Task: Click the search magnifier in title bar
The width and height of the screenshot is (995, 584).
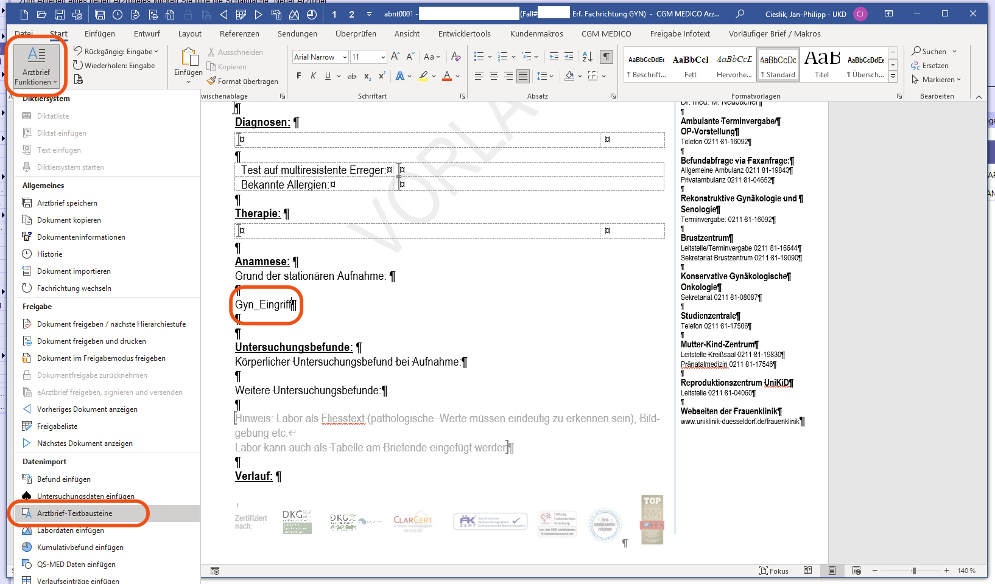Action: pyautogui.click(x=740, y=14)
